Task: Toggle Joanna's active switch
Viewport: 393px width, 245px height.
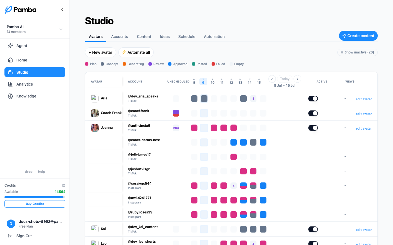Action: pos(313,128)
